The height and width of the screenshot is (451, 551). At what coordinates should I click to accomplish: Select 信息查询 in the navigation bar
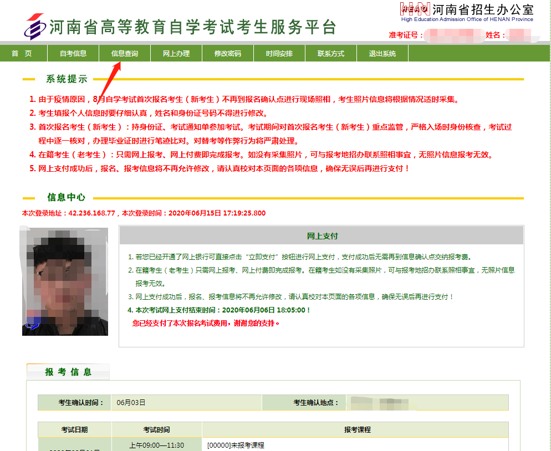(x=125, y=54)
